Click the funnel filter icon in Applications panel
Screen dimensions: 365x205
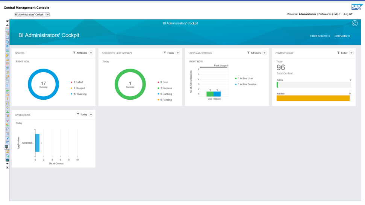click(78, 114)
